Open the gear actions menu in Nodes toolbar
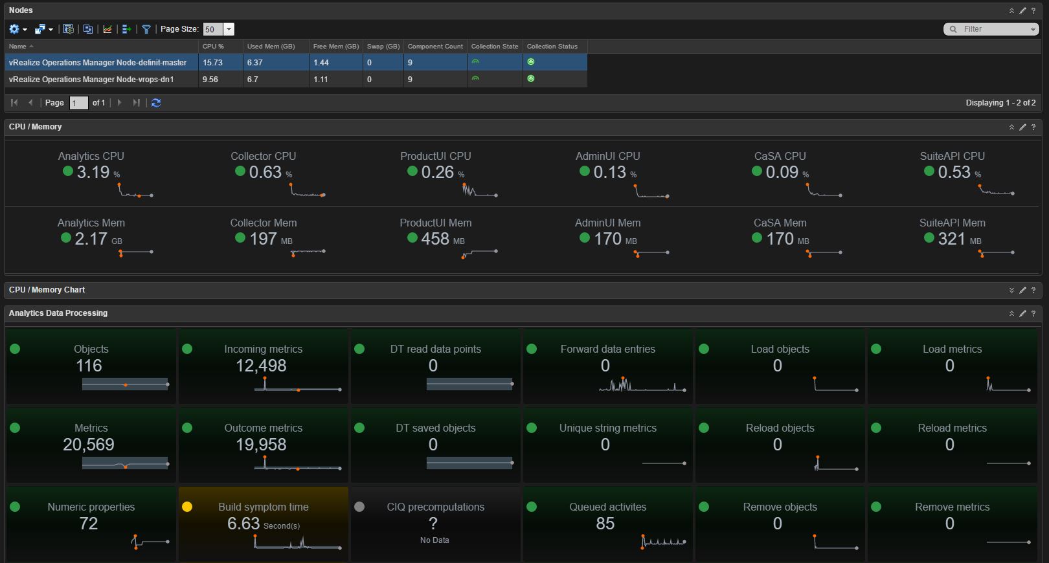The image size is (1049, 563). (x=17, y=29)
